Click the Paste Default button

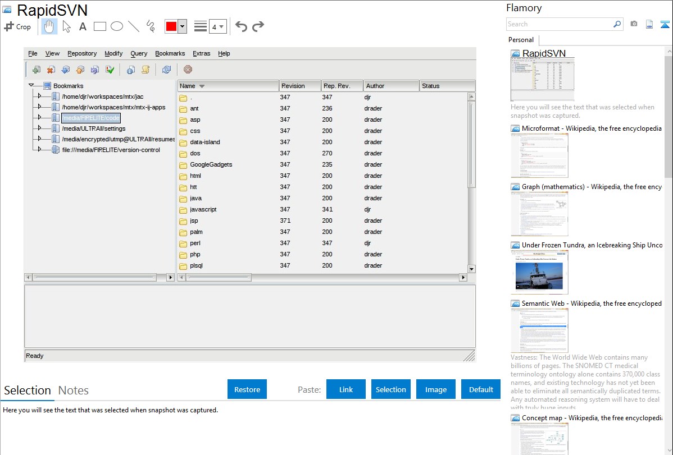481,389
